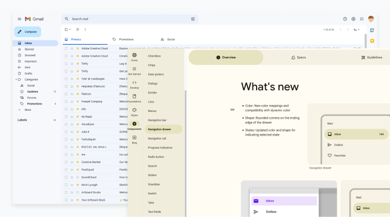Image resolution: width=390 pixels, height=217 pixels.
Task: Open Google Keep side panel icon
Action: [x=372, y=40]
